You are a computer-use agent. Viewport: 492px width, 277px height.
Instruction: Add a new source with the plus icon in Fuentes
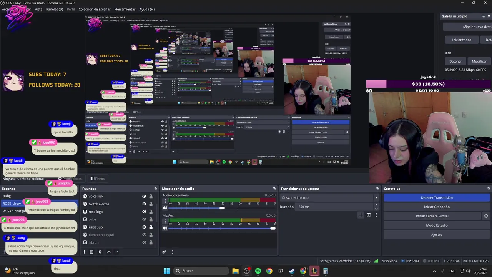(x=84, y=252)
